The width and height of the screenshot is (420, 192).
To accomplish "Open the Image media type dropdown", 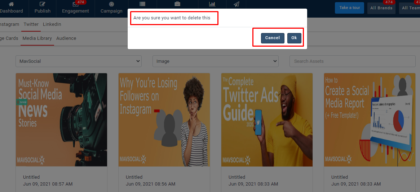I will pyautogui.click(x=216, y=61).
